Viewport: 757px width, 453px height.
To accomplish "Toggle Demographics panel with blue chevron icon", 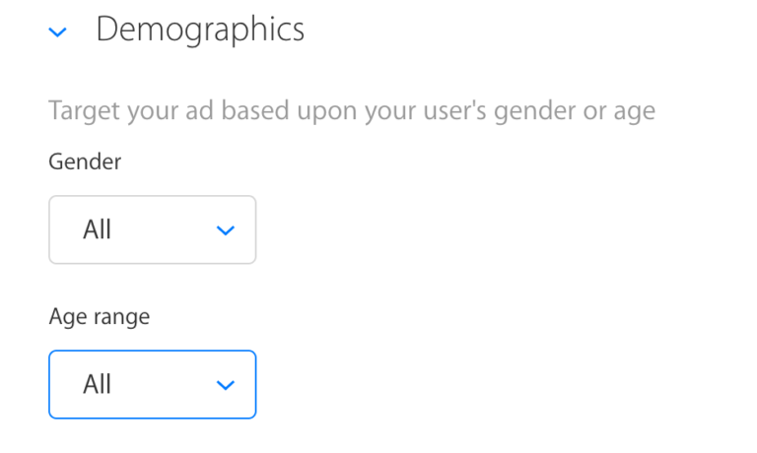I will tap(58, 32).
